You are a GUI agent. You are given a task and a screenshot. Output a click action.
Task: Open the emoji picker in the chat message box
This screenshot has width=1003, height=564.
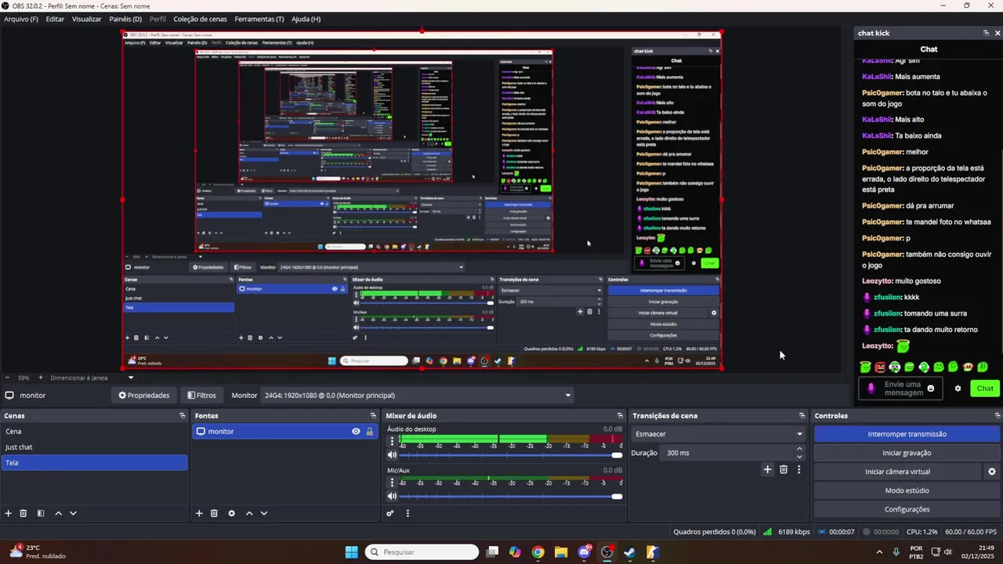tap(931, 389)
